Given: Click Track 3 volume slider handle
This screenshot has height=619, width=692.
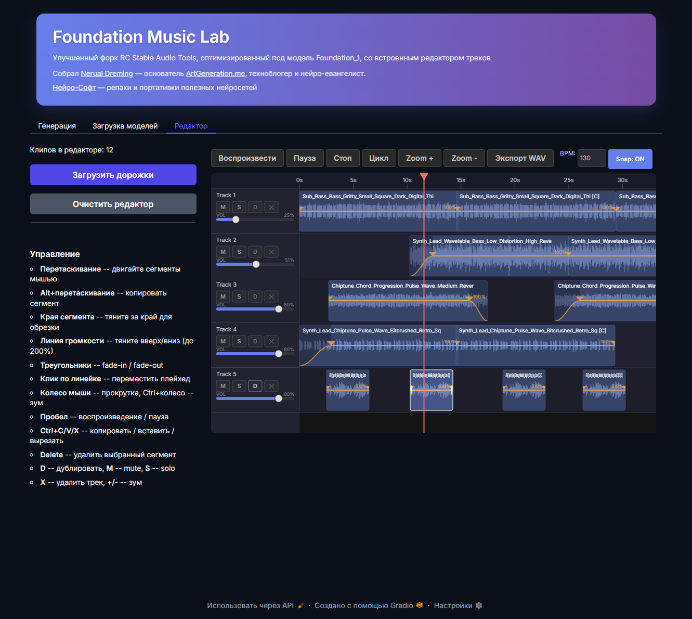Looking at the screenshot, I should (279, 309).
